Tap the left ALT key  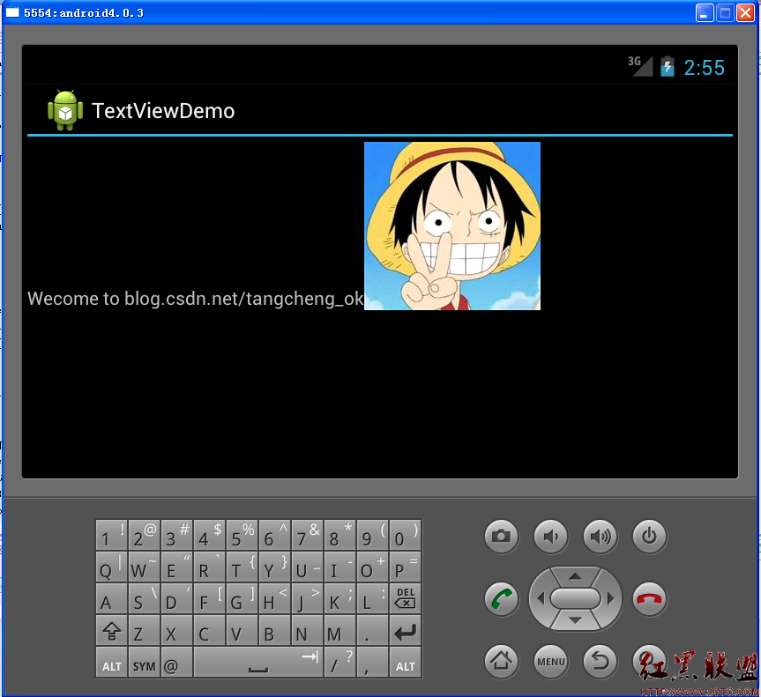click(x=112, y=663)
